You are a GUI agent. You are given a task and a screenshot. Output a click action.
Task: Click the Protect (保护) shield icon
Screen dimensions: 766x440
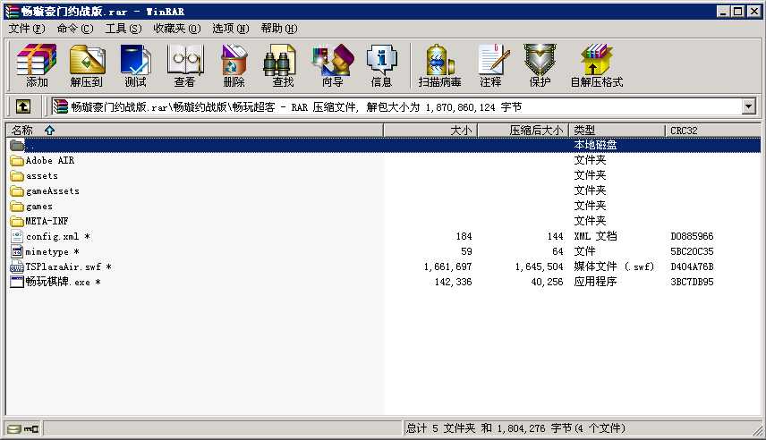click(x=540, y=66)
